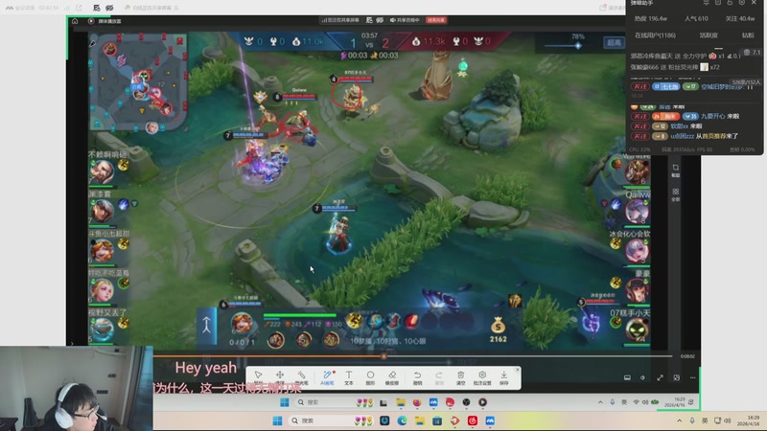Select the text (文本) annotation tool
The height and width of the screenshot is (431, 767).
[349, 376]
